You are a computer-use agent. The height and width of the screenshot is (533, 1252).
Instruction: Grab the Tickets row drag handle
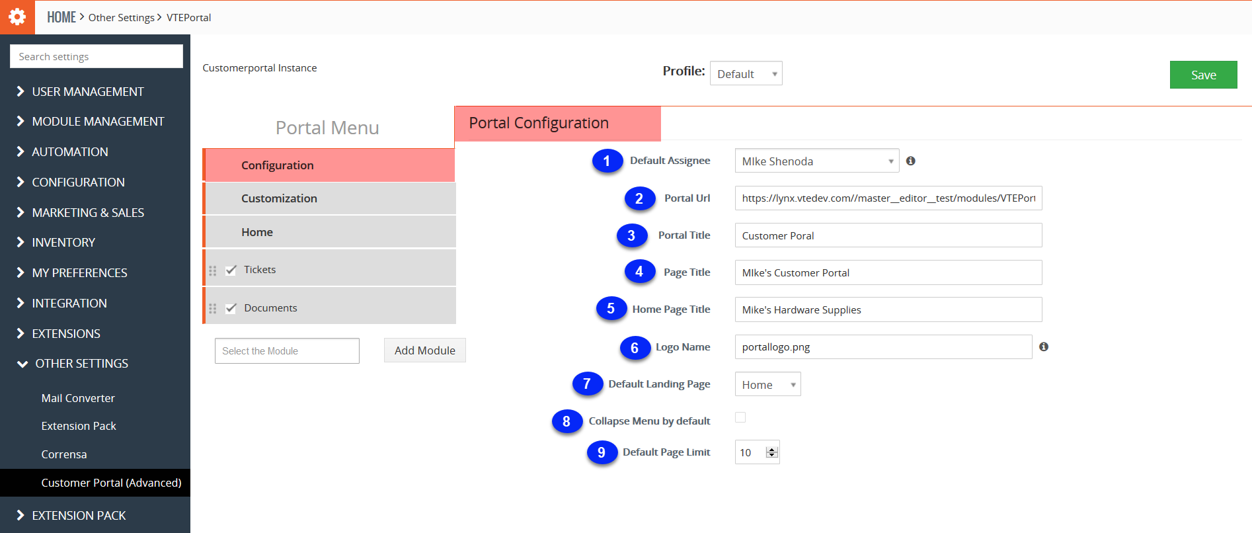point(213,270)
